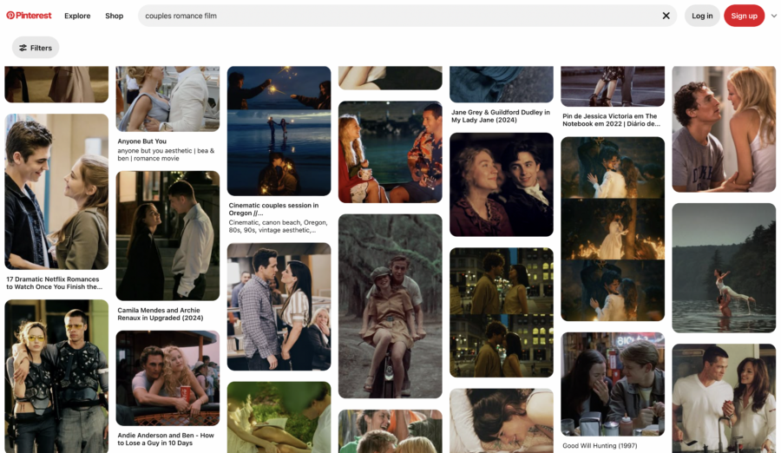Viewport: 781px width, 453px height.
Task: Open the woman lying on pillow thumbnail
Action: coord(501,421)
